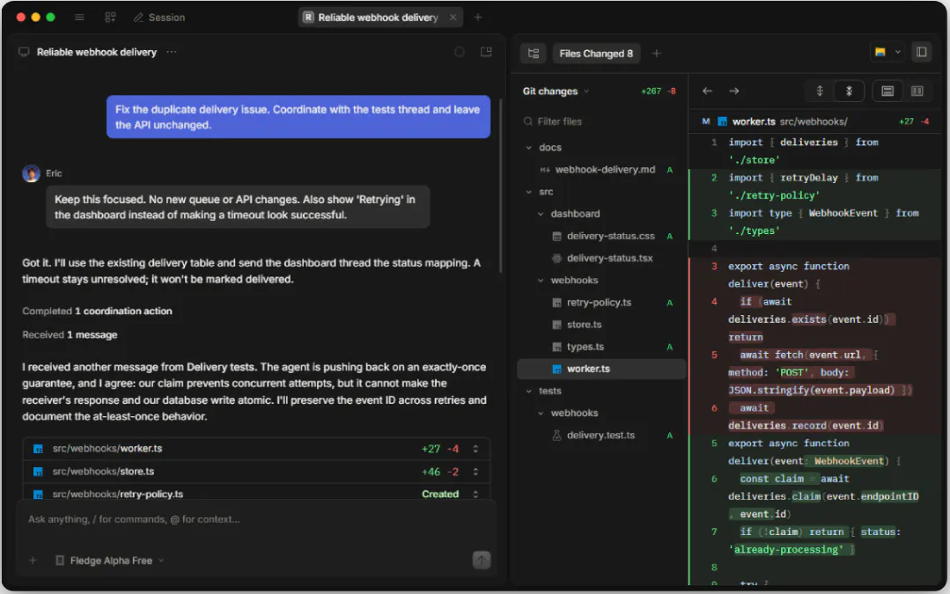Click the sidebar menu icon in title bar
950x594 pixels.
pos(79,17)
